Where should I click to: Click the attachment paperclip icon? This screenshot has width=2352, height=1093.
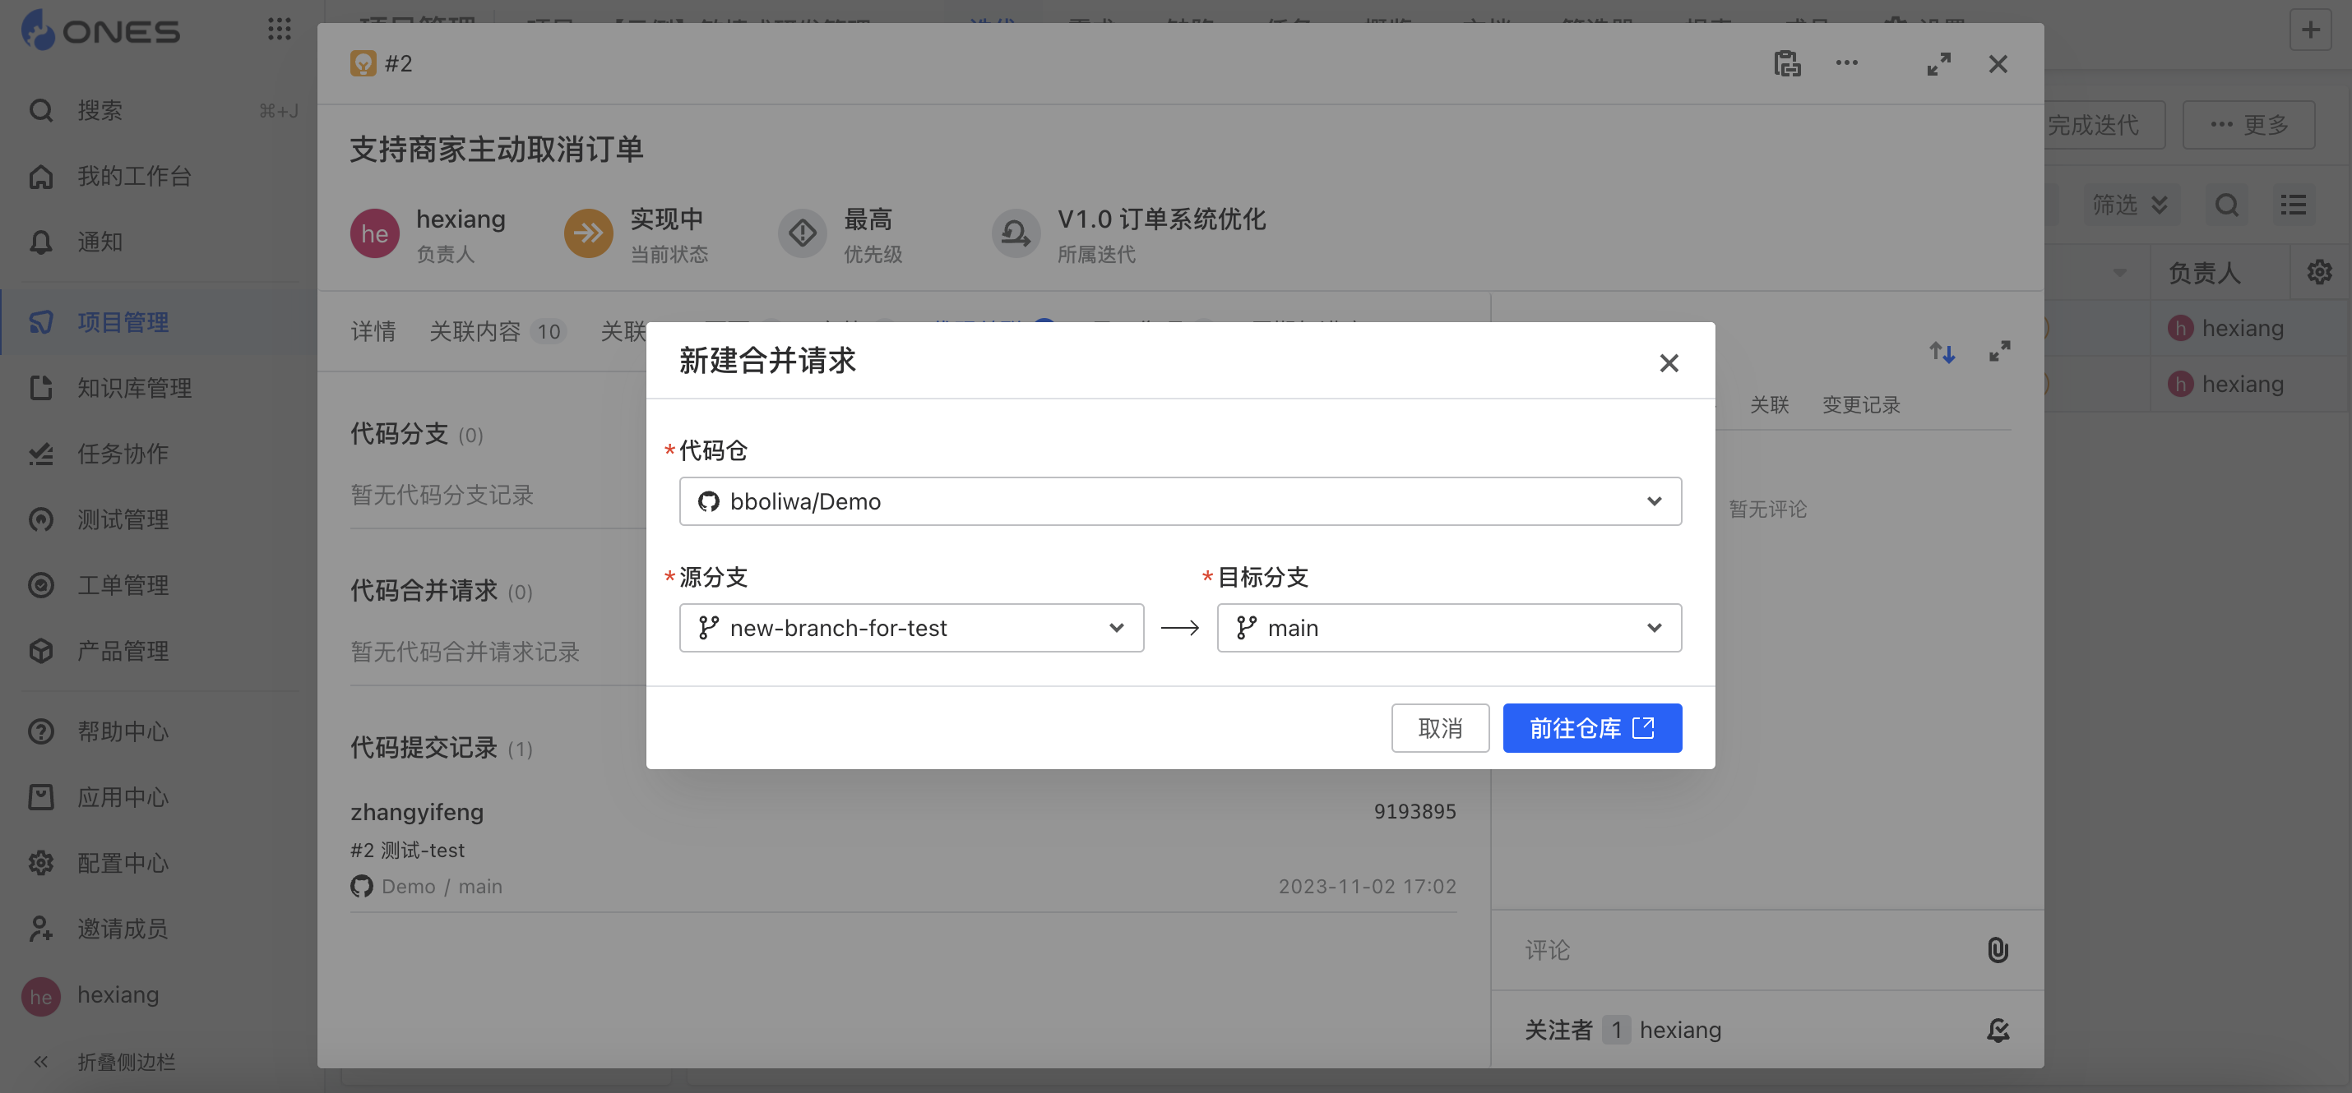pos(1997,950)
